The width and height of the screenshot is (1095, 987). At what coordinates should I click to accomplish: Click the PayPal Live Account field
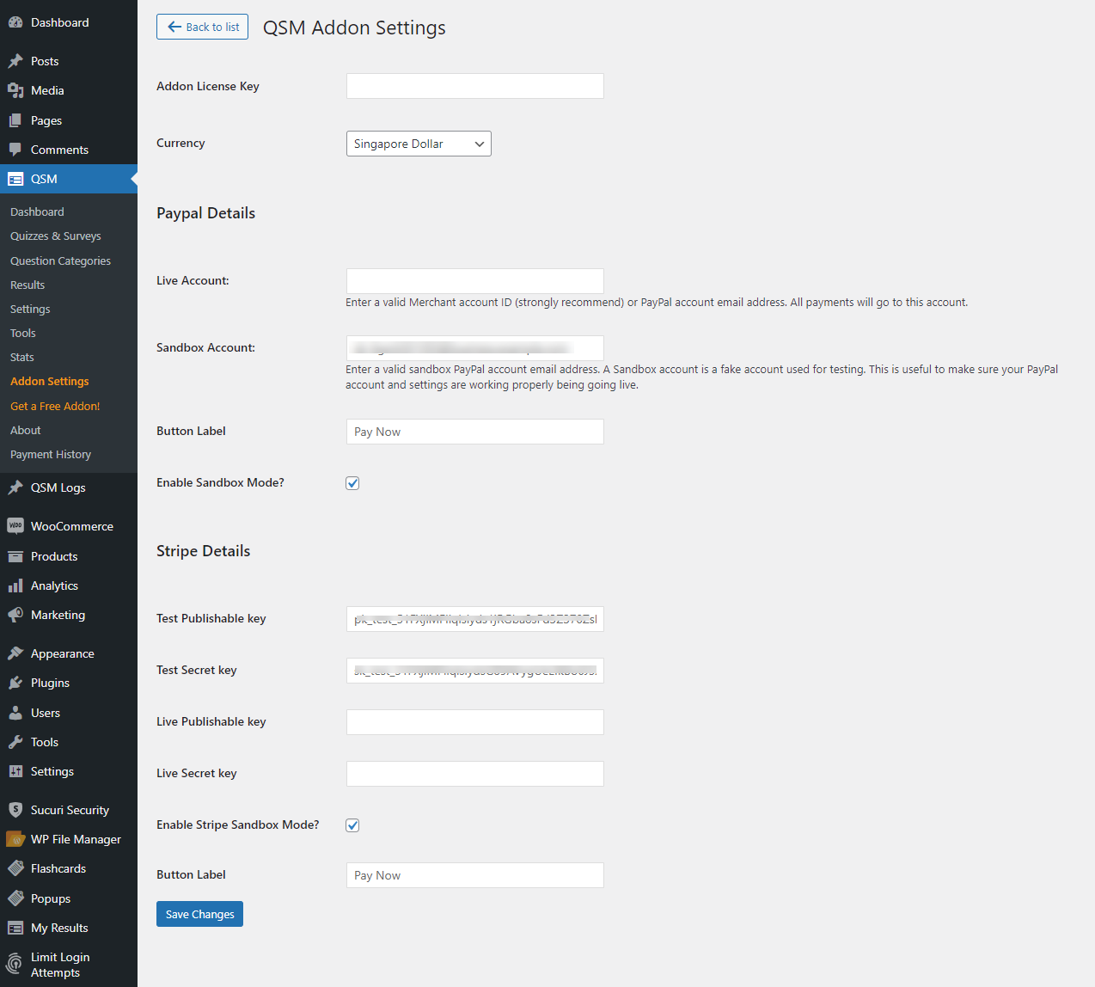point(475,281)
